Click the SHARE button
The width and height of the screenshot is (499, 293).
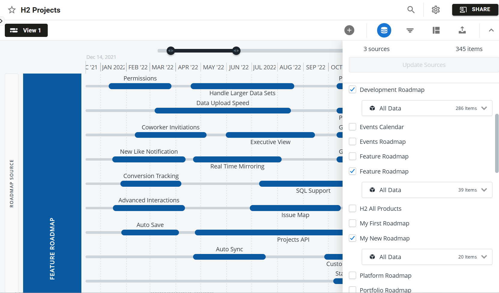[x=475, y=9]
